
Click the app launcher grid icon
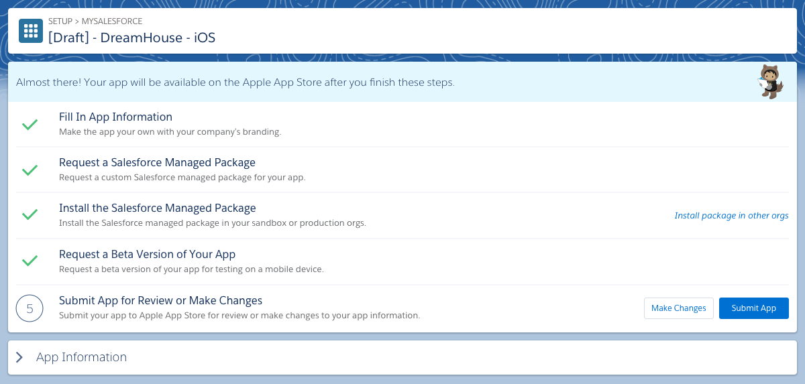(x=31, y=31)
